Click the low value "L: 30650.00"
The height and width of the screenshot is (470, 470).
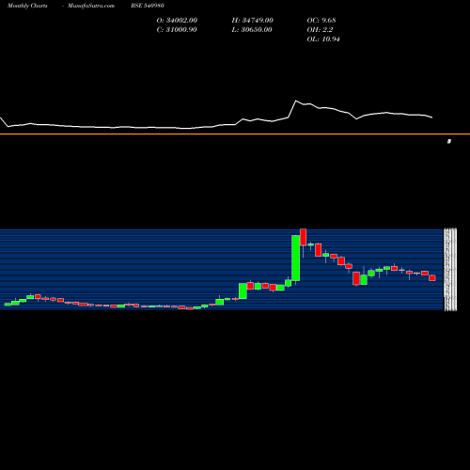click(252, 29)
